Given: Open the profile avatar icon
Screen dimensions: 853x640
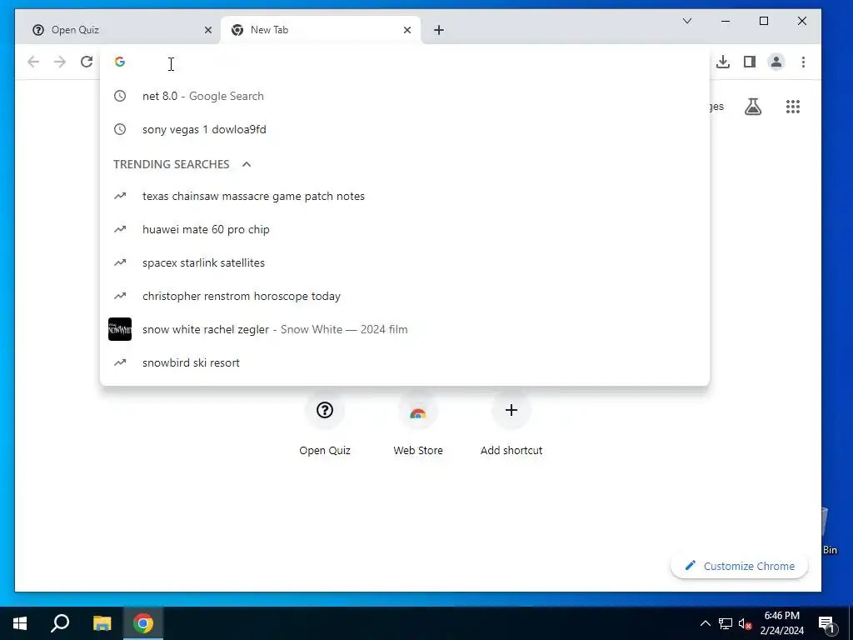Looking at the screenshot, I should pos(776,62).
